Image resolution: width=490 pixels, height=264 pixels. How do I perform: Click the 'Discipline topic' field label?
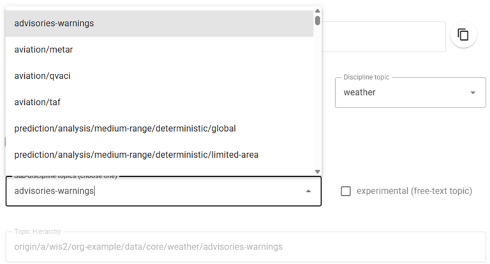pyautogui.click(x=366, y=77)
